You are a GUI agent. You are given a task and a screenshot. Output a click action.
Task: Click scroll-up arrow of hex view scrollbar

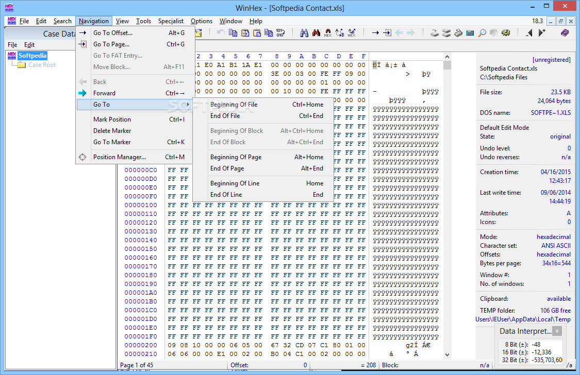[x=447, y=57]
